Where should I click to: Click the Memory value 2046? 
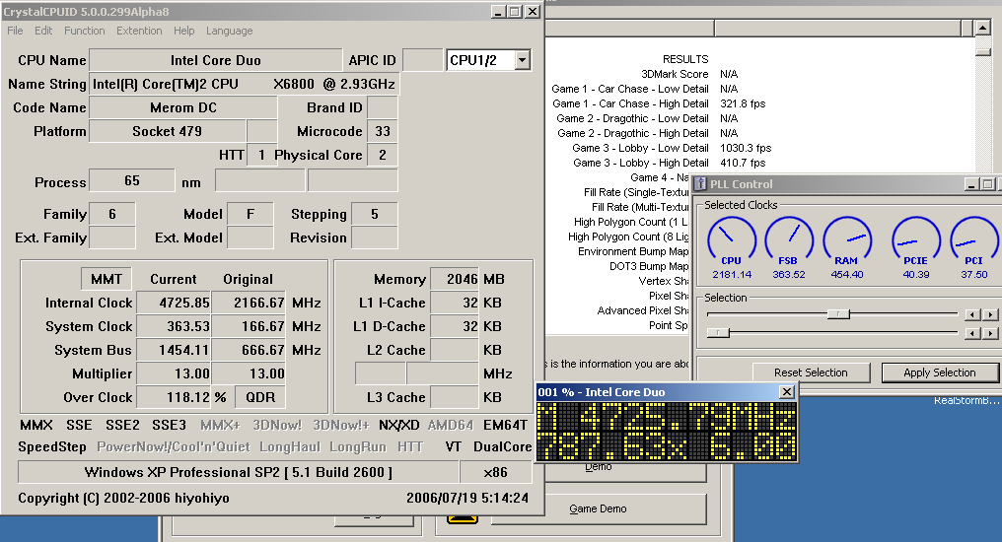pyautogui.click(x=455, y=279)
